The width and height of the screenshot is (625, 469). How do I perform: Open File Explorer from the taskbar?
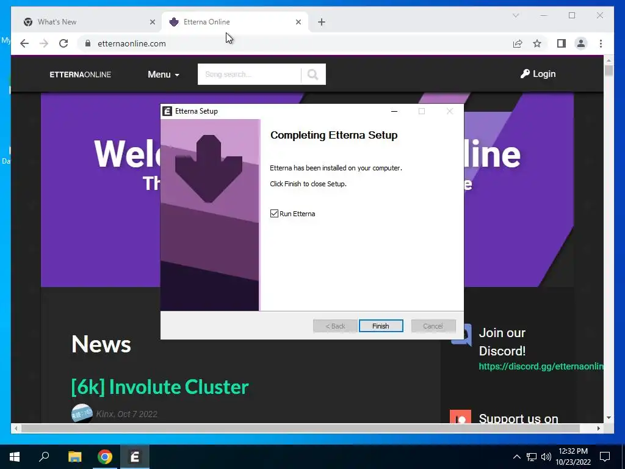click(74, 457)
